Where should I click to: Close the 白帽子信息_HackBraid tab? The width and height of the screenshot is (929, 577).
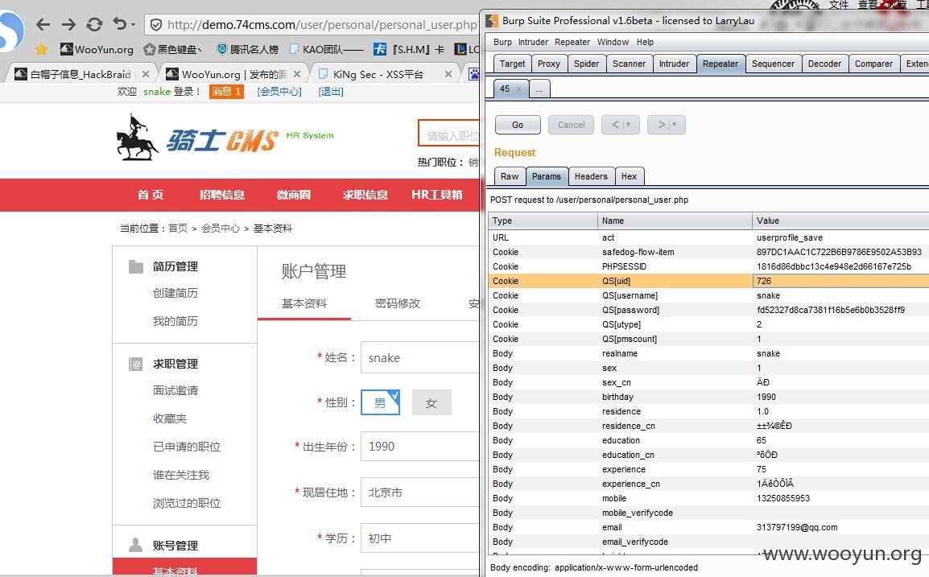(146, 74)
